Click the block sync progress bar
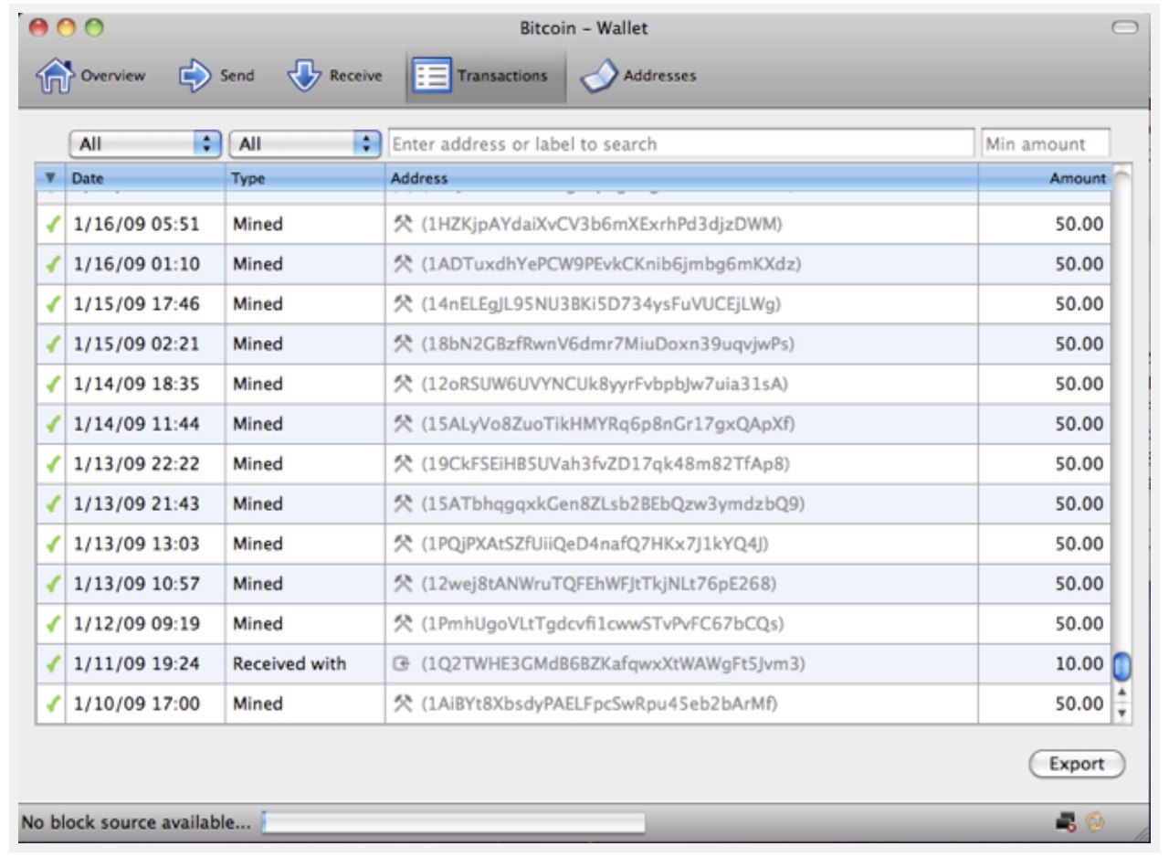The height and width of the screenshot is (857, 1169). point(453,822)
